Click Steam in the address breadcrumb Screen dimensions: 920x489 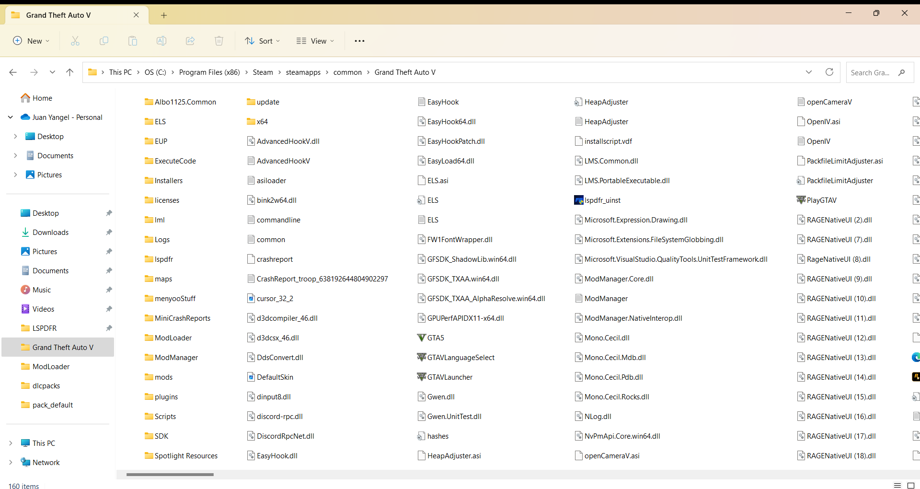(x=263, y=72)
